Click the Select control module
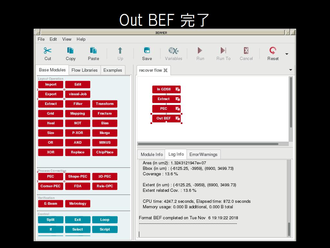Screen dimensions: 330x248 (x=78, y=230)
